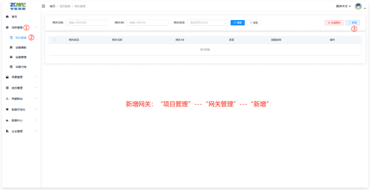Tick the select-all checkbox in table header

[x=54, y=40]
